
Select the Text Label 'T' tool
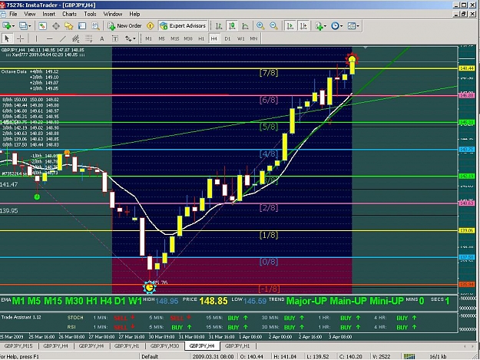[115, 38]
